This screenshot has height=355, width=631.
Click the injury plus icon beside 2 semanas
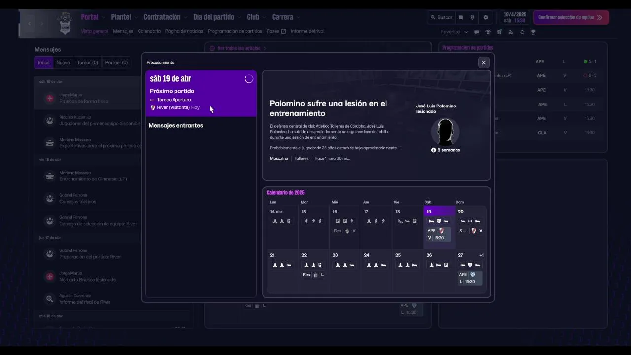click(x=433, y=150)
